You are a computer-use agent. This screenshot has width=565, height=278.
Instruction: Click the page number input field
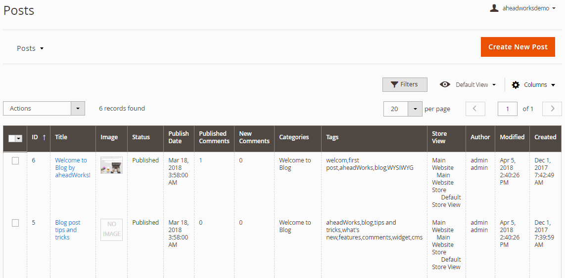click(507, 109)
